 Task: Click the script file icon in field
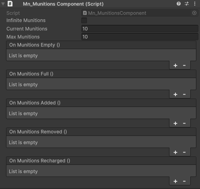(x=85, y=13)
